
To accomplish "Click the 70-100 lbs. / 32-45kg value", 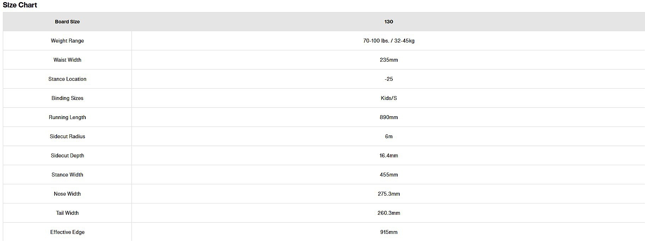I will (x=389, y=41).
